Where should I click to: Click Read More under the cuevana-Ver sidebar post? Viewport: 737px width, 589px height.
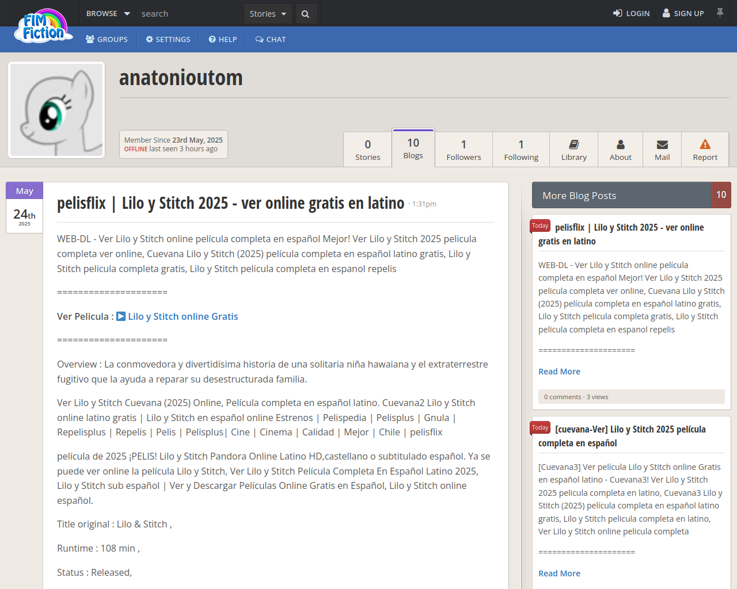coord(559,573)
